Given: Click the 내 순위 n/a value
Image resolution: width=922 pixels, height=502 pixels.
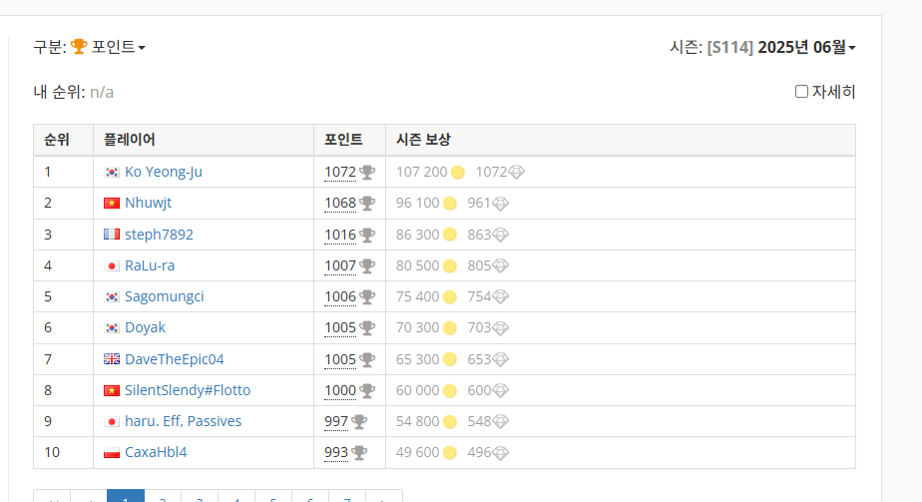Looking at the screenshot, I should pos(102,92).
